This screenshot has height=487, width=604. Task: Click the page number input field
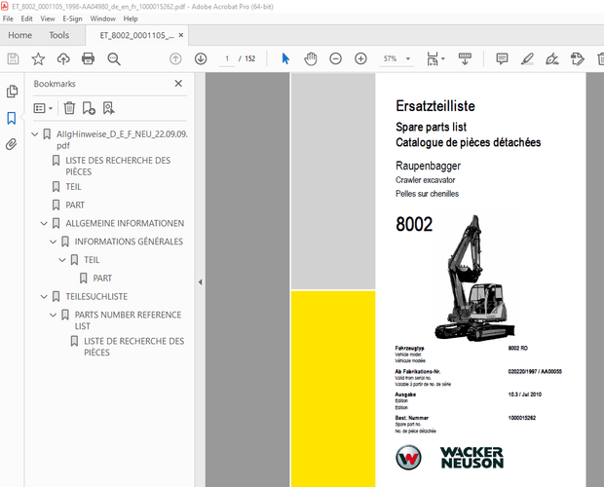coord(227,58)
